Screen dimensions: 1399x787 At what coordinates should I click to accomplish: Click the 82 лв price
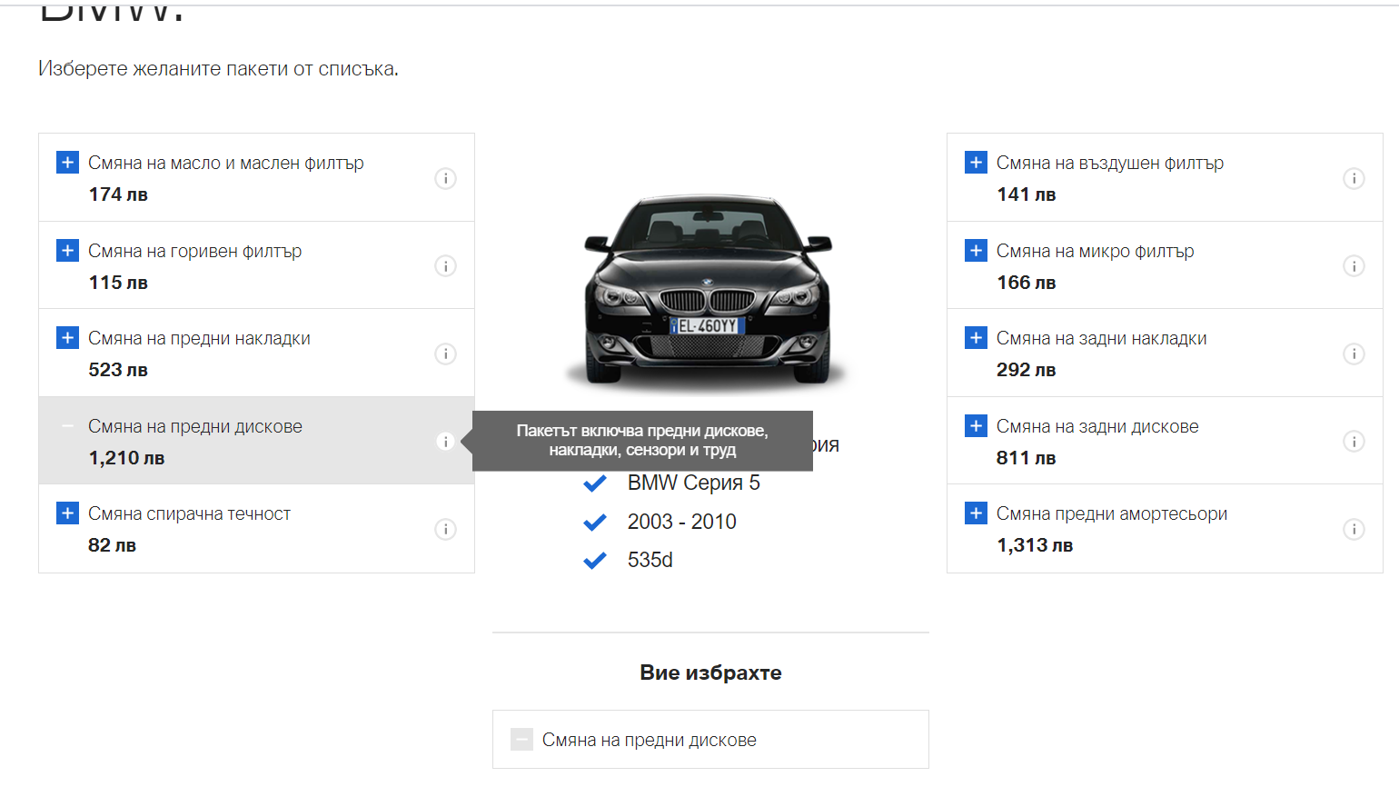[112, 545]
